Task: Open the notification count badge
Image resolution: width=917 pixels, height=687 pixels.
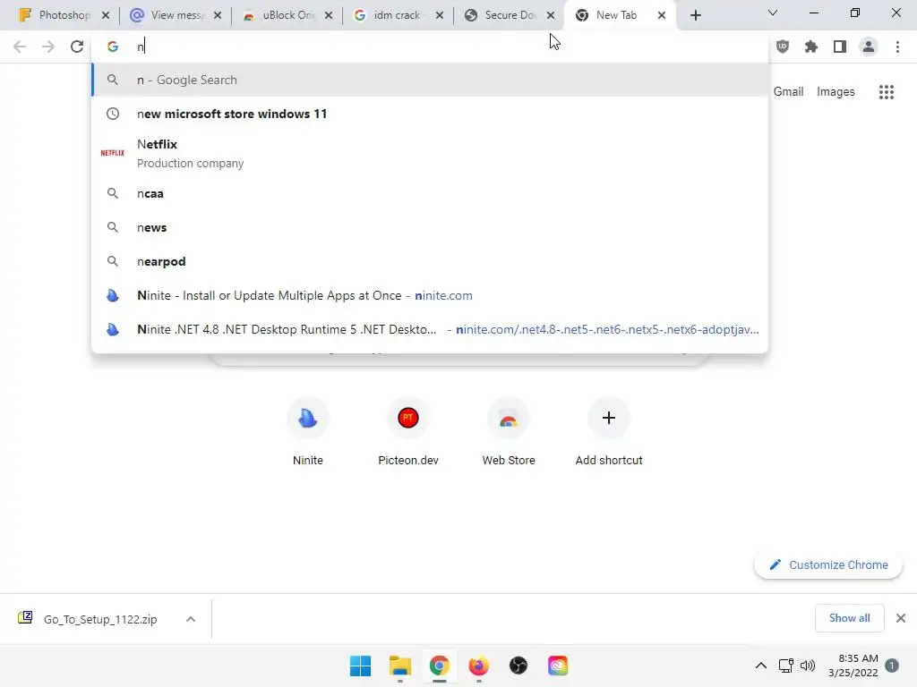Action: click(x=892, y=666)
